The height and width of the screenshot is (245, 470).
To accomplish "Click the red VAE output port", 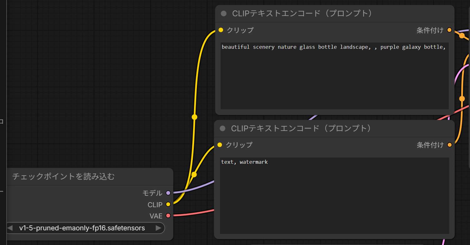I will 168,216.
